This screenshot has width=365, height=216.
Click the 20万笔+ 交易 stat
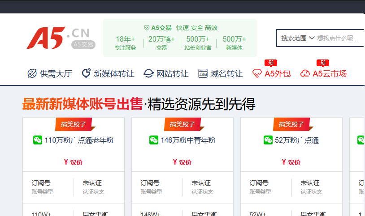tap(161, 43)
